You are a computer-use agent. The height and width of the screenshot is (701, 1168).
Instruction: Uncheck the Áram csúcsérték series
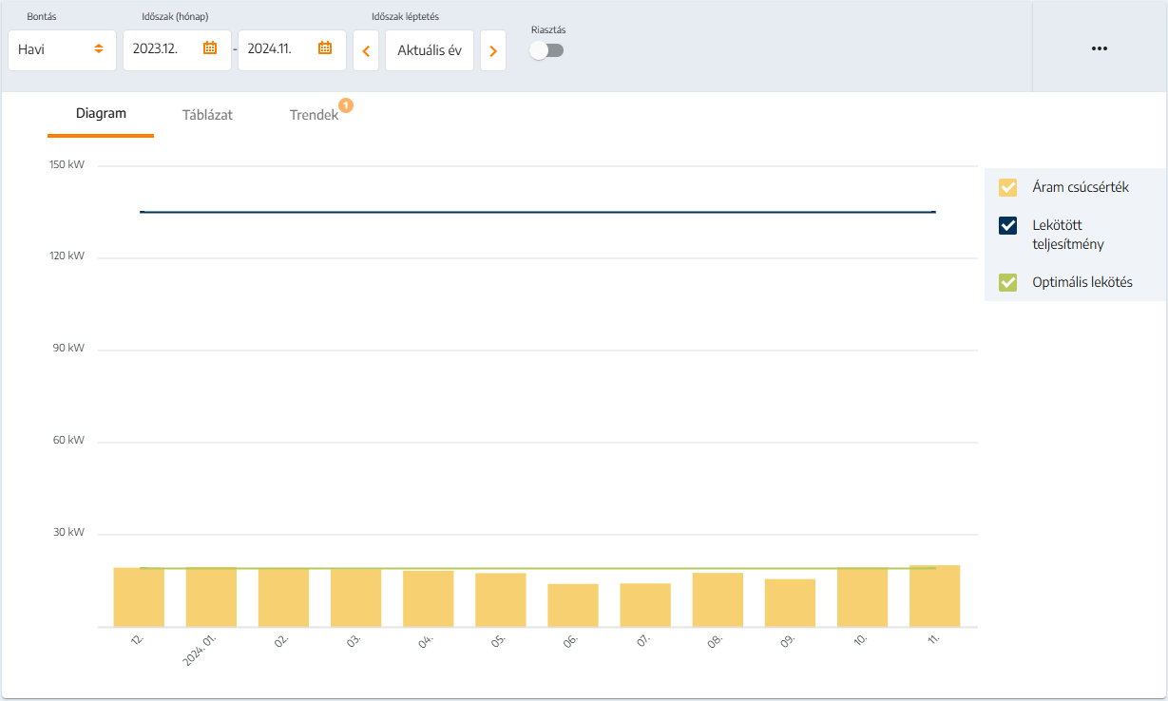pyautogui.click(x=1008, y=187)
